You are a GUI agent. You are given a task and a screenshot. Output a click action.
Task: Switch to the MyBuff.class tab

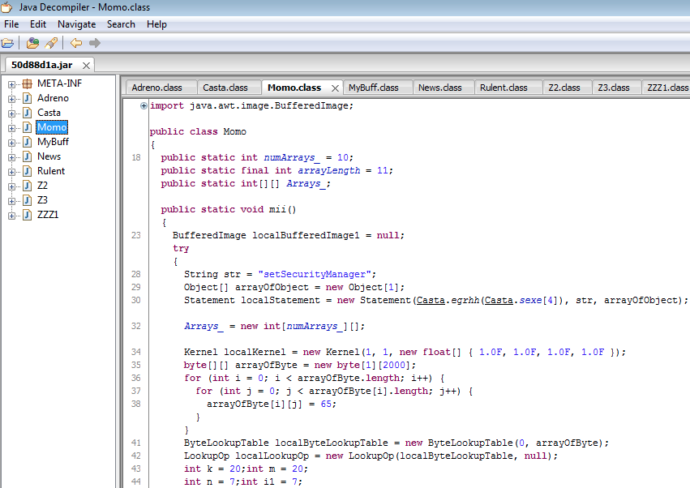(x=373, y=88)
